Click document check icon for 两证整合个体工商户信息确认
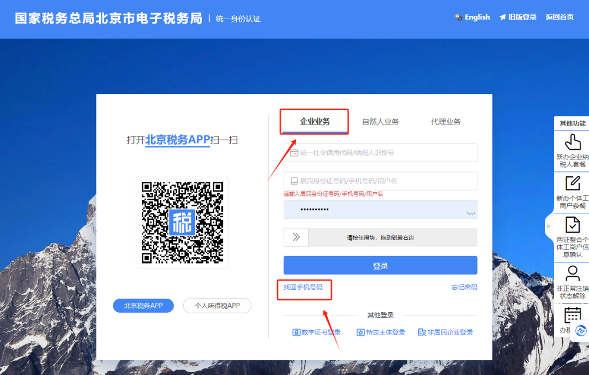Image resolution: width=589 pixels, height=375 pixels. point(573,225)
